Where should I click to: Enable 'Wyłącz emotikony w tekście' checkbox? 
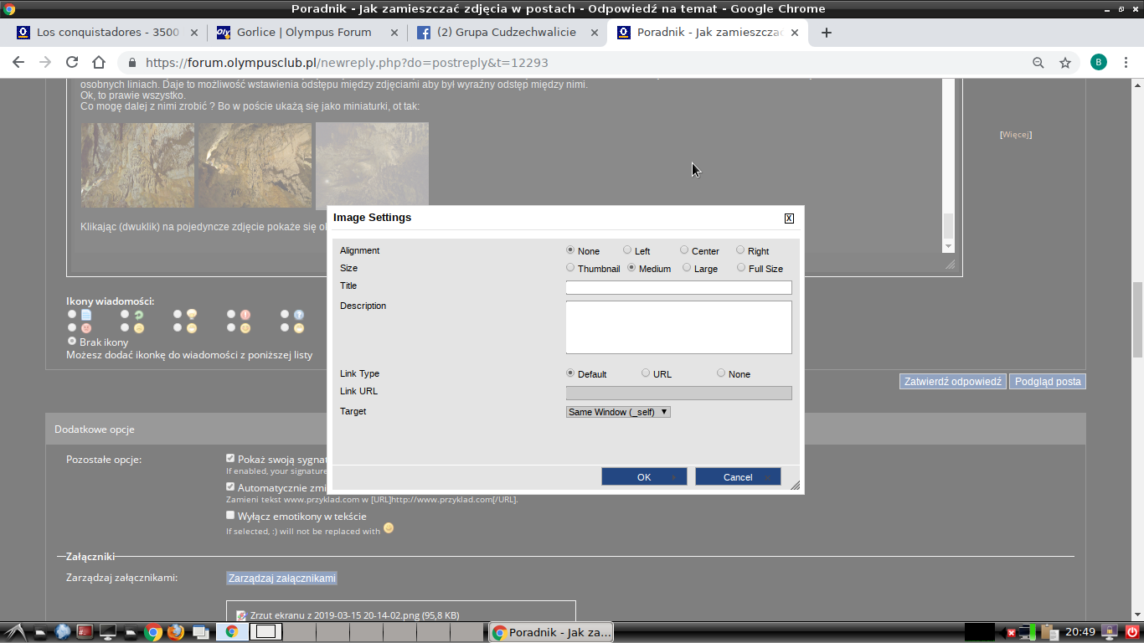click(x=230, y=516)
